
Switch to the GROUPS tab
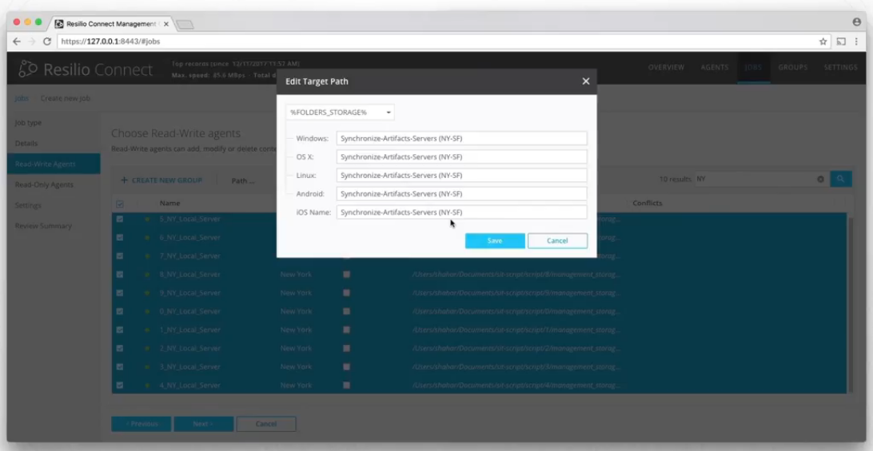point(792,68)
